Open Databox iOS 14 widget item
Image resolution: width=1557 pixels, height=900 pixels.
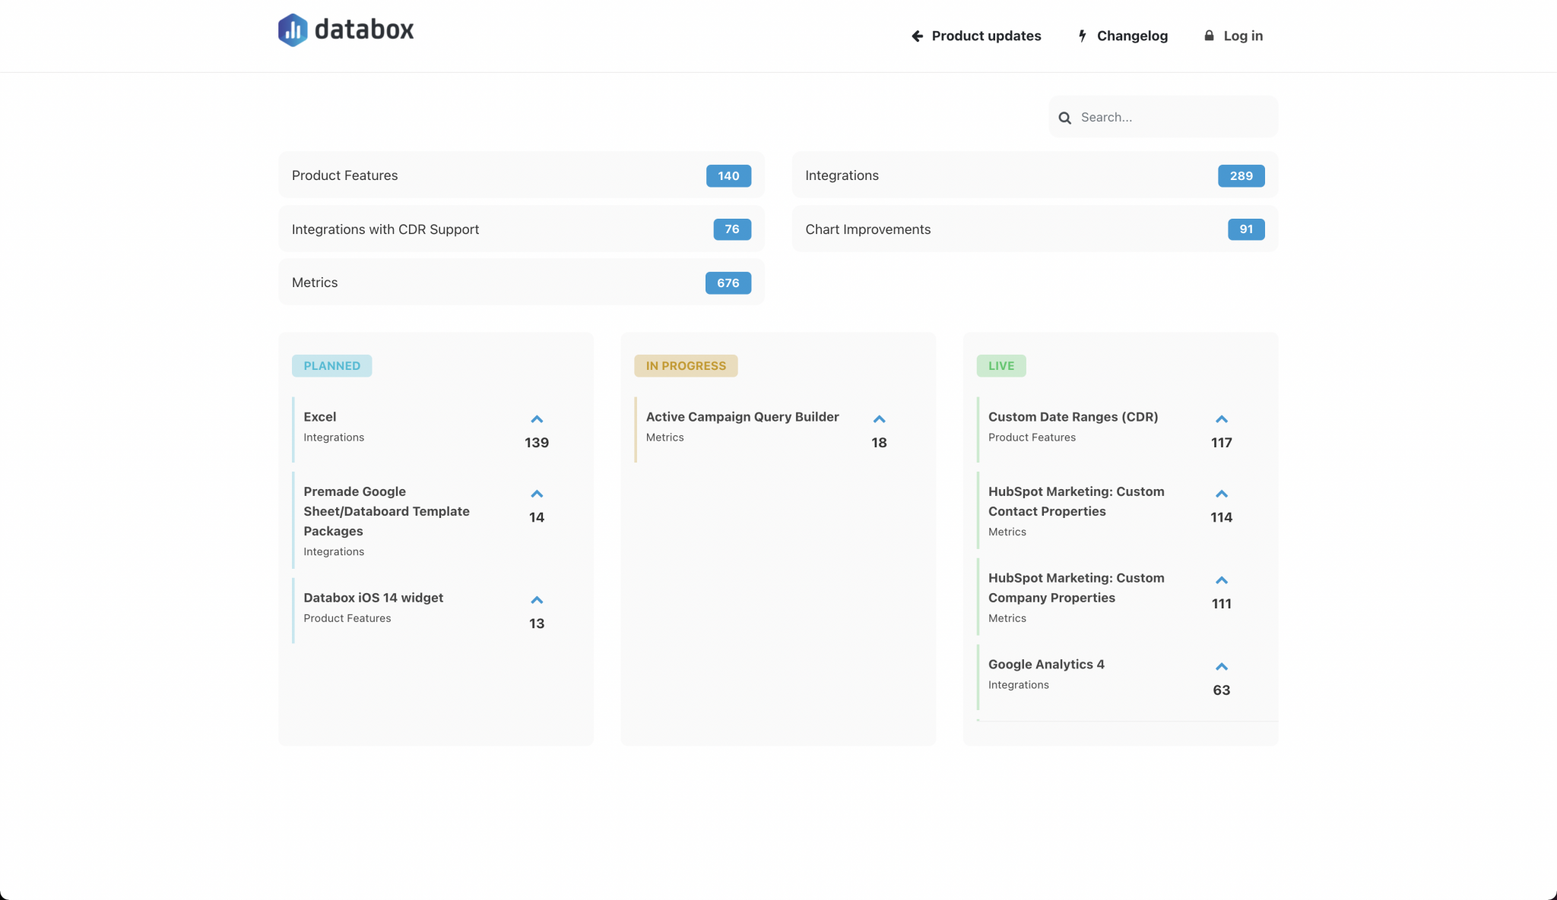[x=373, y=598]
